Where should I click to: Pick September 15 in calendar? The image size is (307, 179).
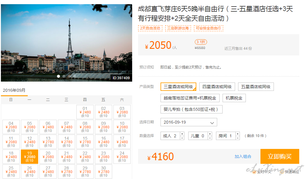85,142
